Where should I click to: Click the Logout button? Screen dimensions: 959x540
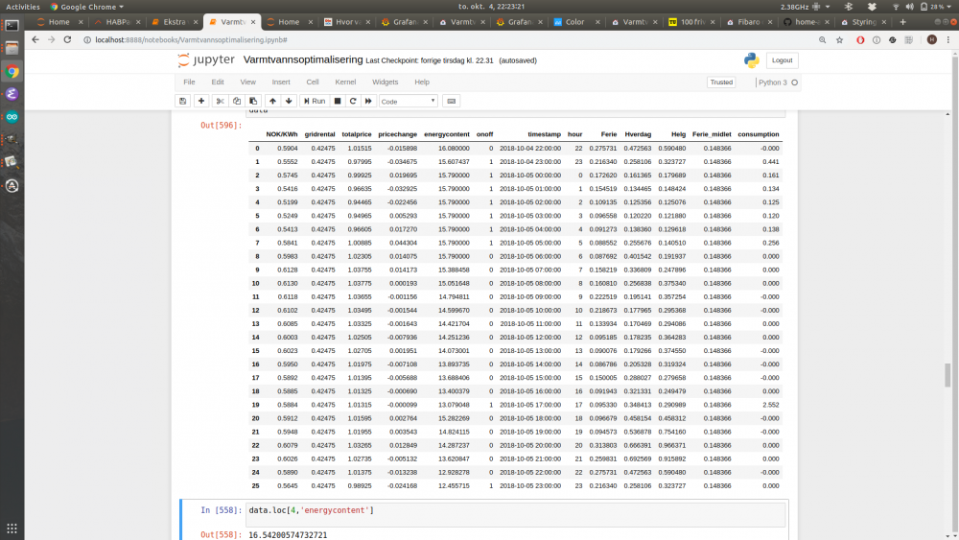pos(782,59)
